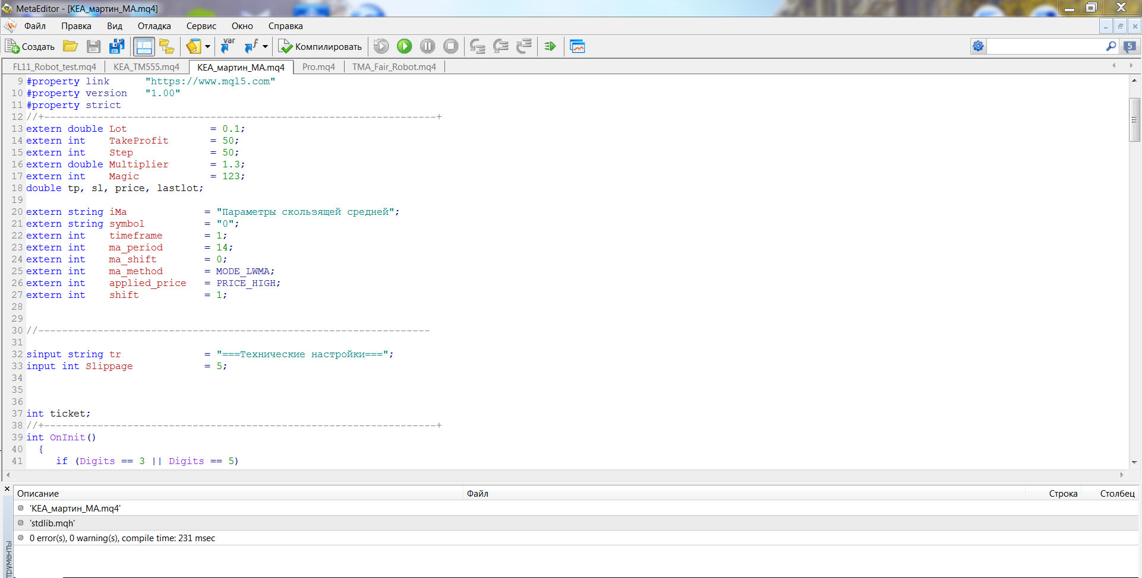Image resolution: width=1142 pixels, height=578 pixels.
Task: Select the KEA_мартин_MA.mq4 tab
Action: coord(241,67)
